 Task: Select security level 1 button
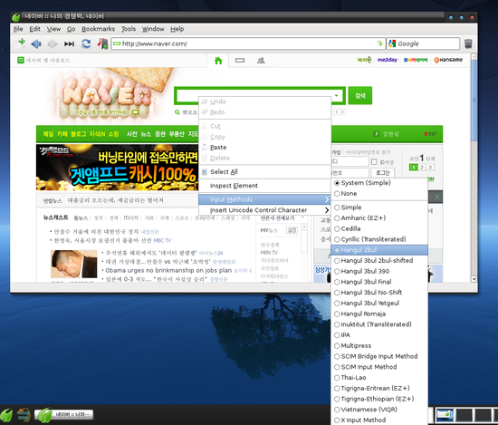point(413,168)
